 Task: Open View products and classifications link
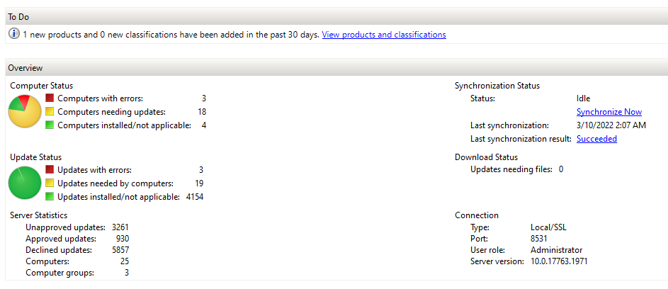[384, 34]
